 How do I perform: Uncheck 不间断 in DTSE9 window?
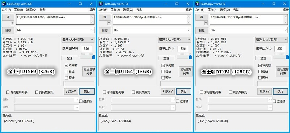click(66, 65)
